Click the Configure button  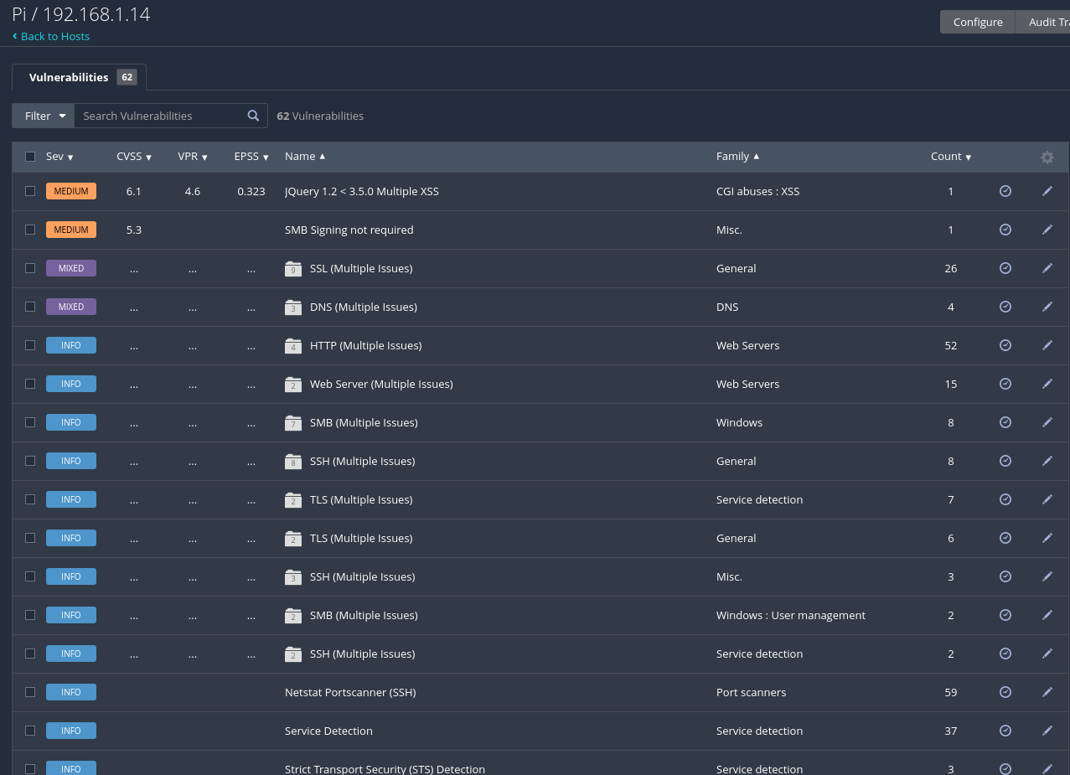(977, 22)
